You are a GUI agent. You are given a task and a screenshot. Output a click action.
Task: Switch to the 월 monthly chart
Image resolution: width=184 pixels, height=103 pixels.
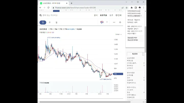tap(56, 22)
